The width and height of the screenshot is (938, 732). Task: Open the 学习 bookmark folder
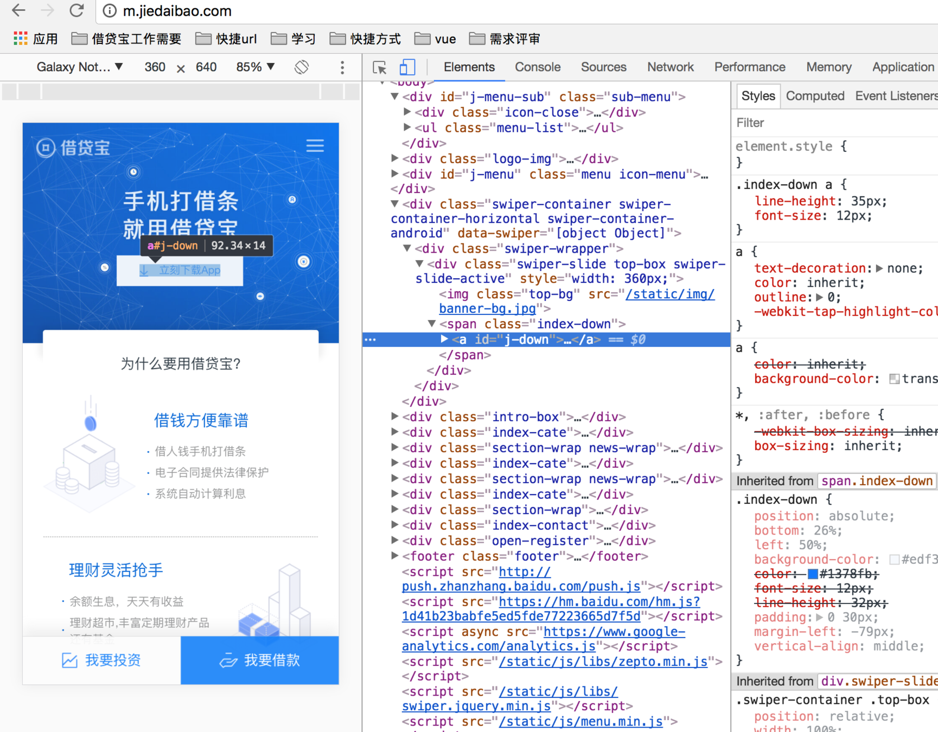coord(293,39)
